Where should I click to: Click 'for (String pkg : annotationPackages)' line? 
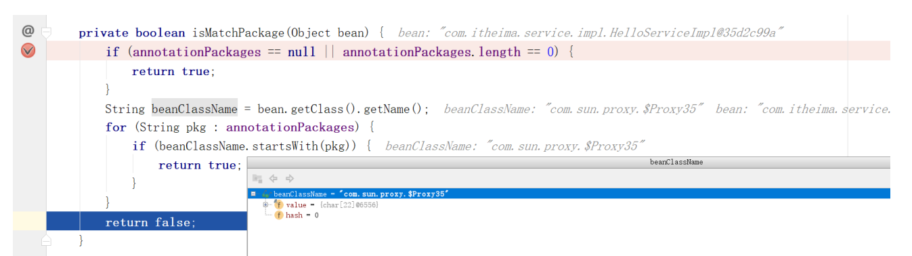coord(240,127)
